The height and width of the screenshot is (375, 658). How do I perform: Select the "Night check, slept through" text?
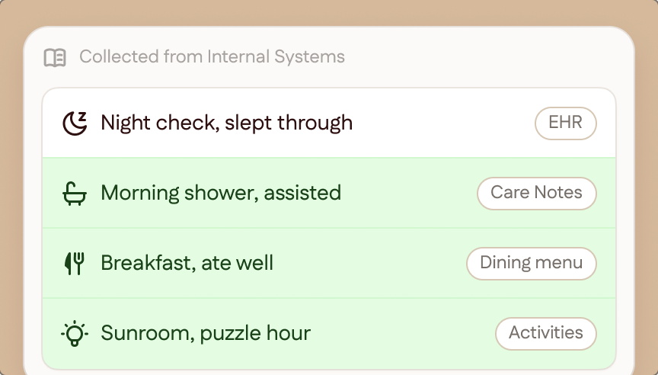pos(227,123)
